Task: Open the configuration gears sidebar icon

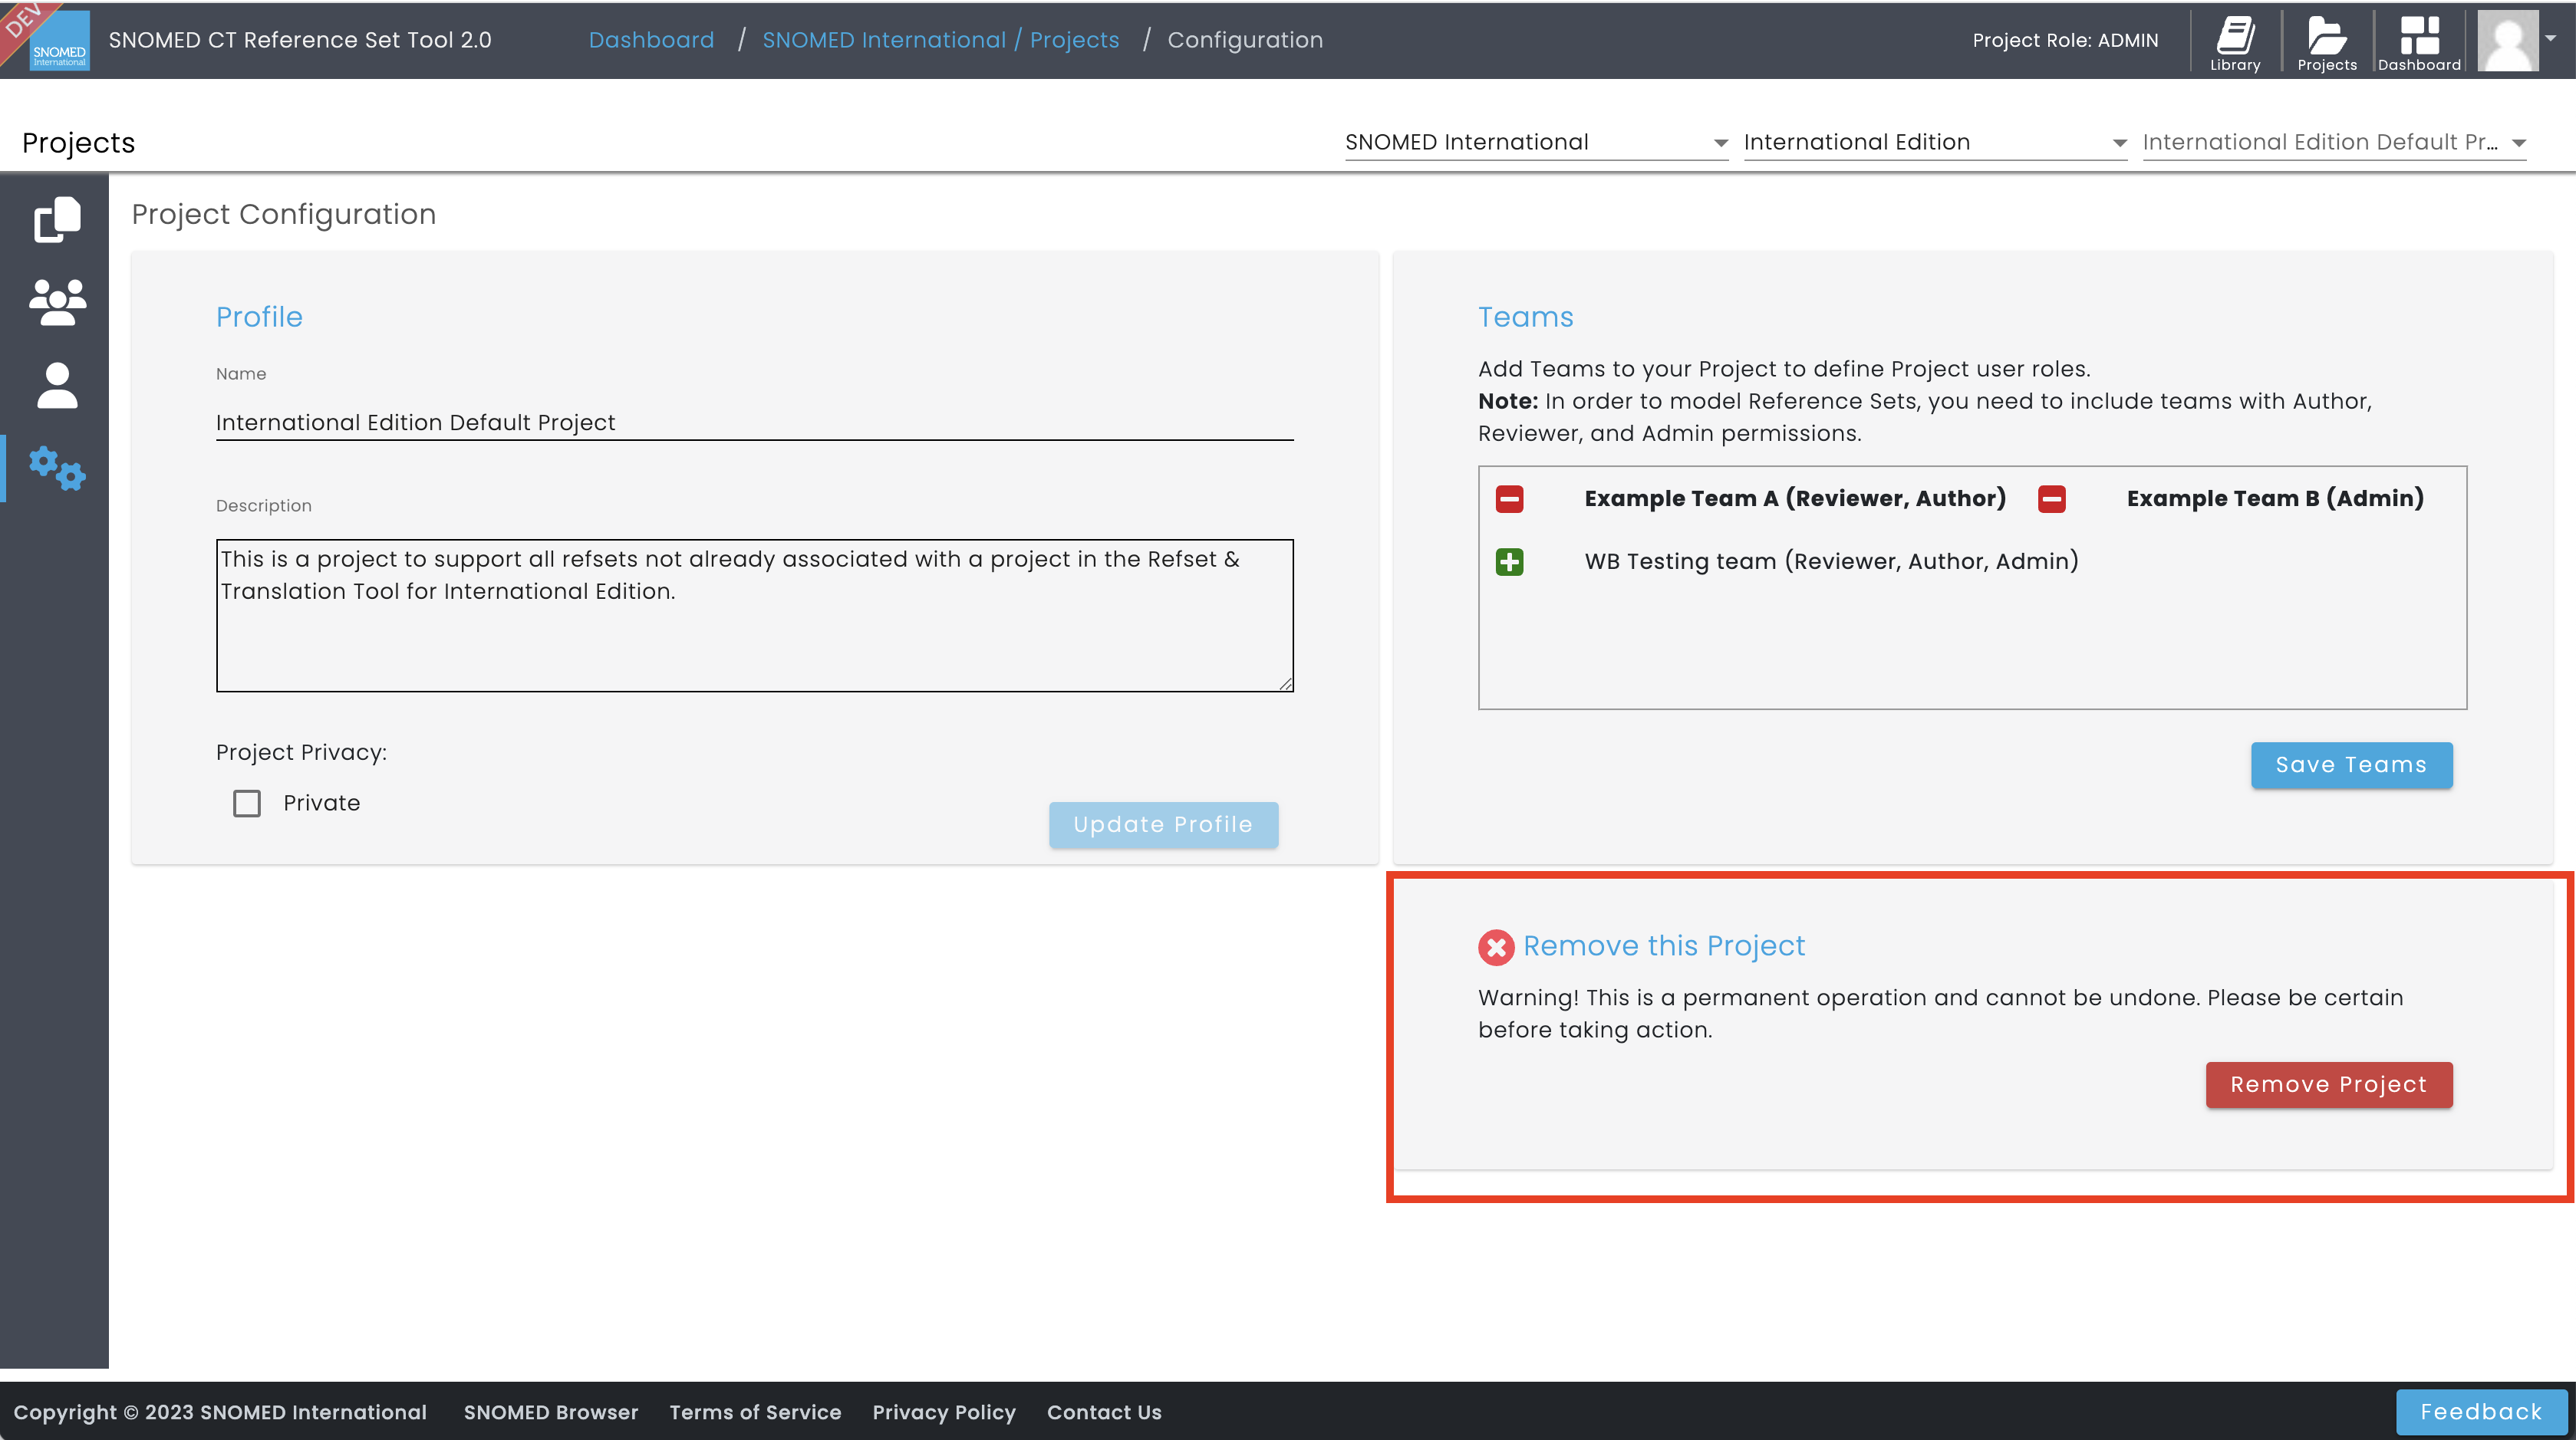Action: coord(57,468)
